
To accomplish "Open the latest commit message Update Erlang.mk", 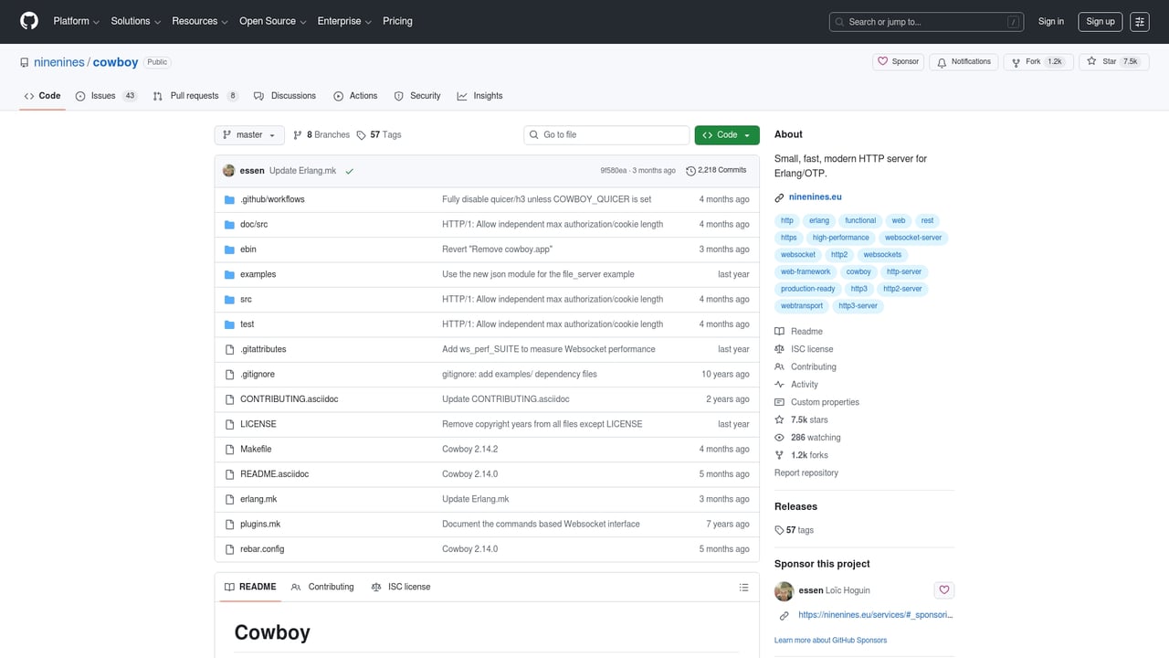I will pyautogui.click(x=302, y=170).
